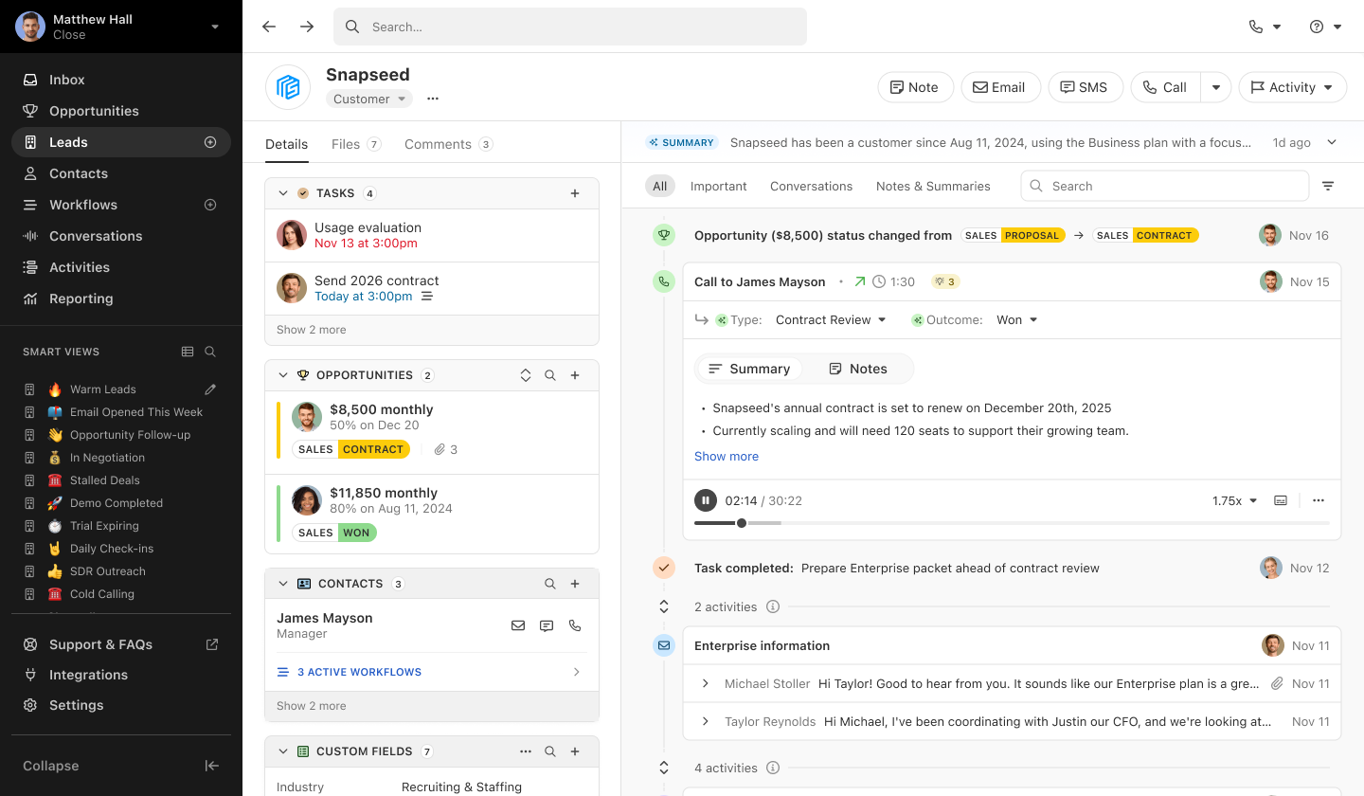Pause the call recording playback
Image resolution: width=1364 pixels, height=796 pixels.
click(x=706, y=500)
